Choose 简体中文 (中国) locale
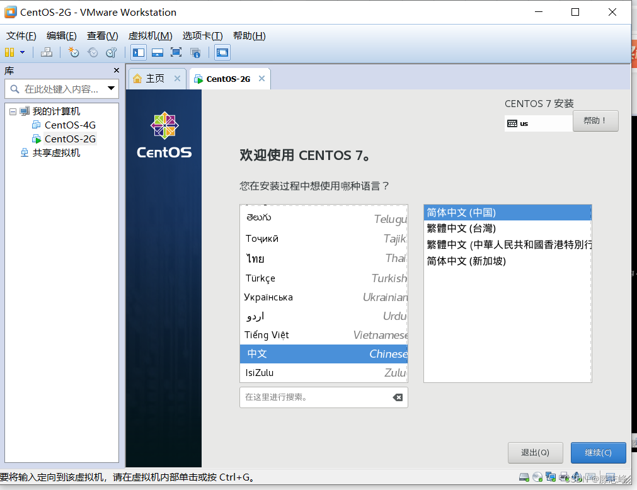Screen dimensions: 637x490 [507, 212]
